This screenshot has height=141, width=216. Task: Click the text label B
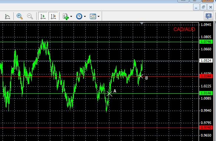[146, 78]
